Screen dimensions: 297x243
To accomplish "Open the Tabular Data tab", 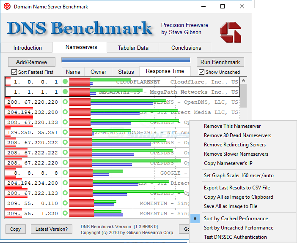I will click(x=133, y=48).
